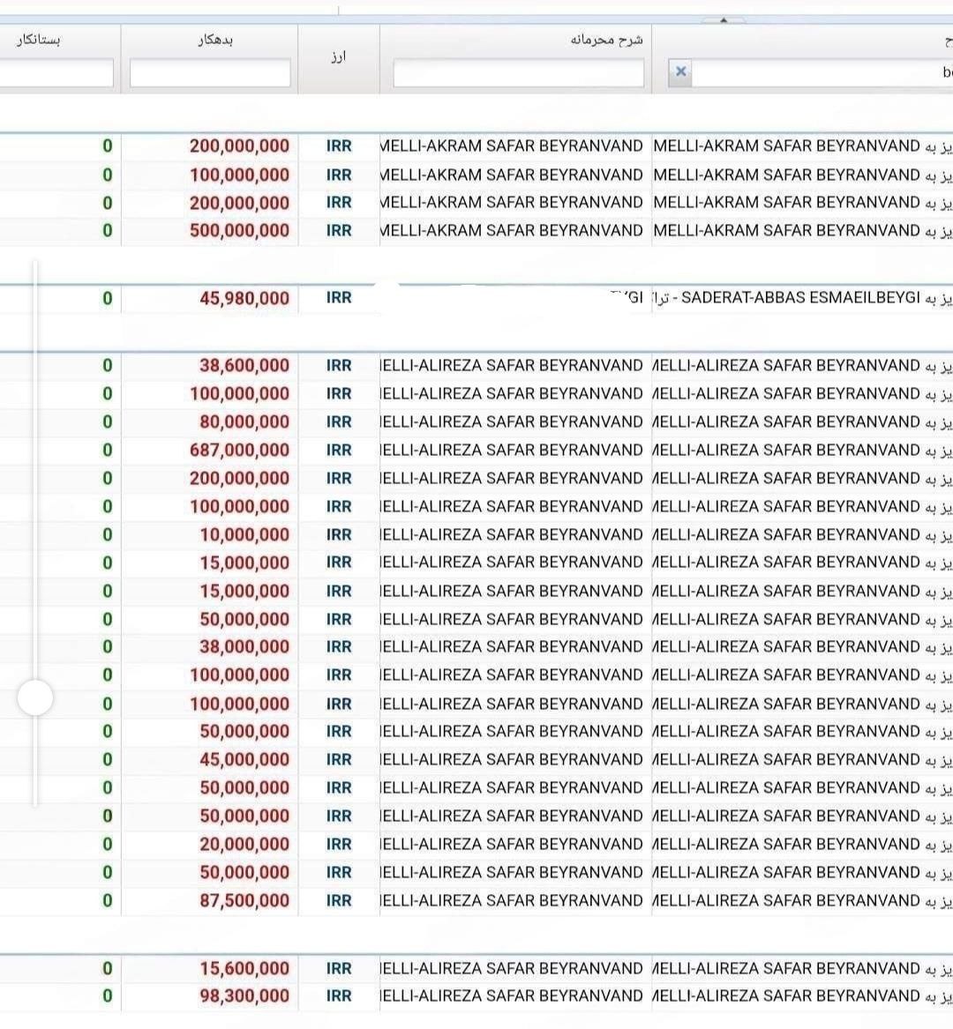Sort by the ارز column header
Screen dimensions: 953x1029
tap(338, 57)
